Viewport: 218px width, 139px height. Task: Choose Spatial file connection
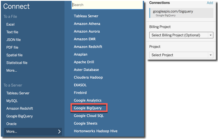[14, 55]
